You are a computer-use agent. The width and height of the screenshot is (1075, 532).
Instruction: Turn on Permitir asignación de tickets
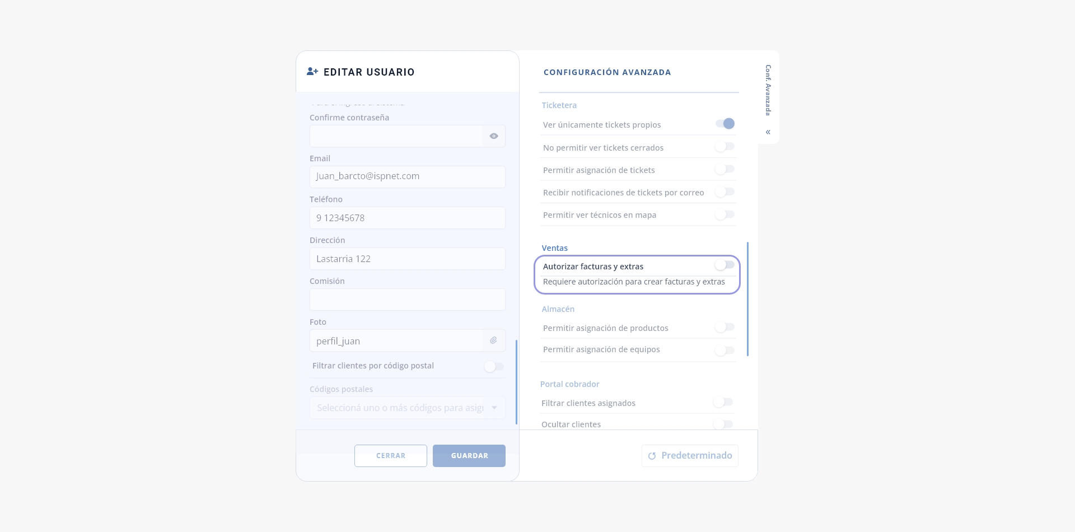coord(725,169)
